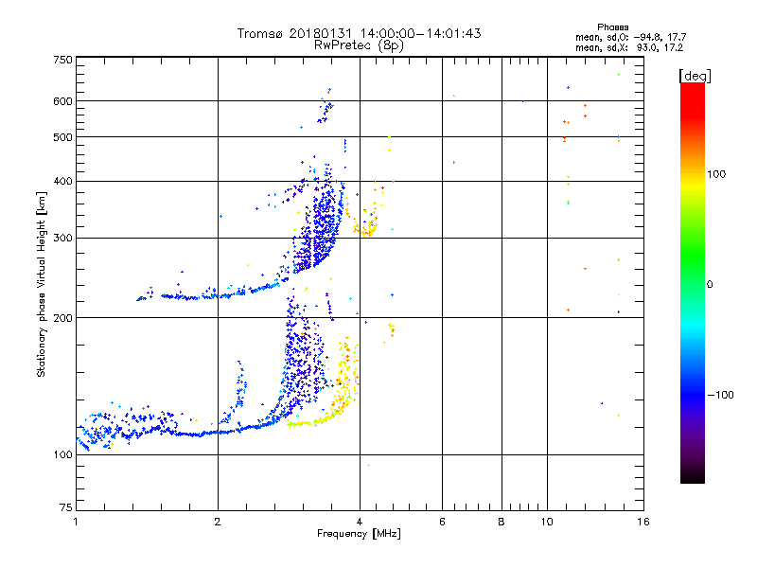The image size is (757, 568).
Task: Click the 'Frequency [MHz]' x-axis label
Action: coord(359,533)
